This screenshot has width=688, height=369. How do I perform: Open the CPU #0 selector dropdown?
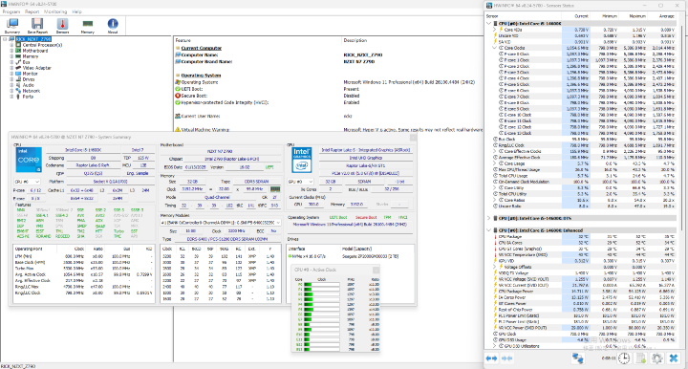[27, 182]
